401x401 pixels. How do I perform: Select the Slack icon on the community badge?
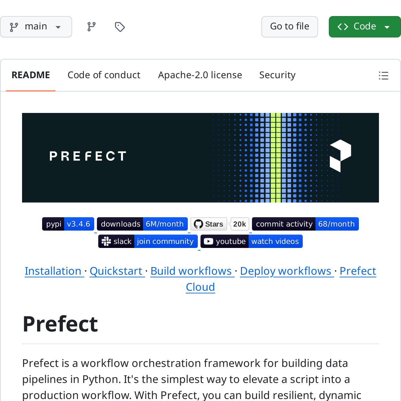coord(106,241)
